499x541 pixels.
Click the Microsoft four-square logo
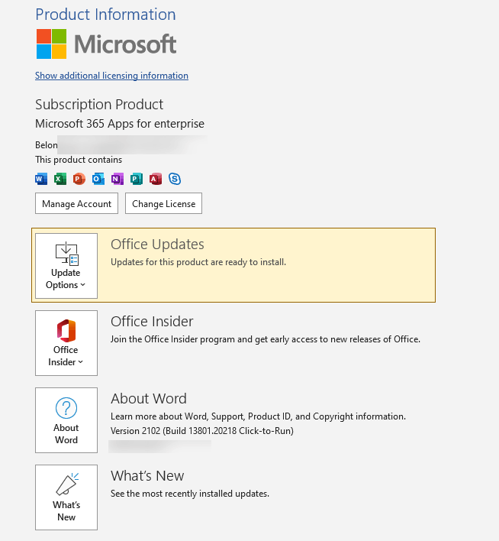51,44
